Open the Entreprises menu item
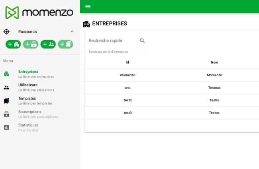Viewport: 259px width, 169px height. [x=40, y=74]
